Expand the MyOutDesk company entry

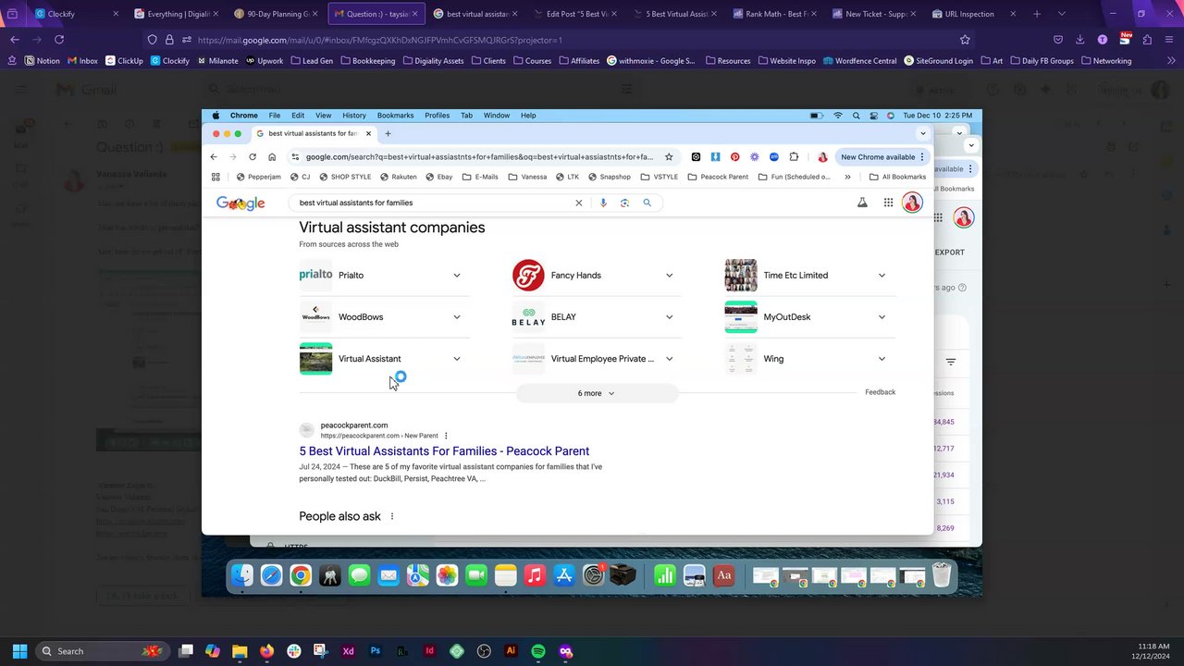tap(882, 317)
